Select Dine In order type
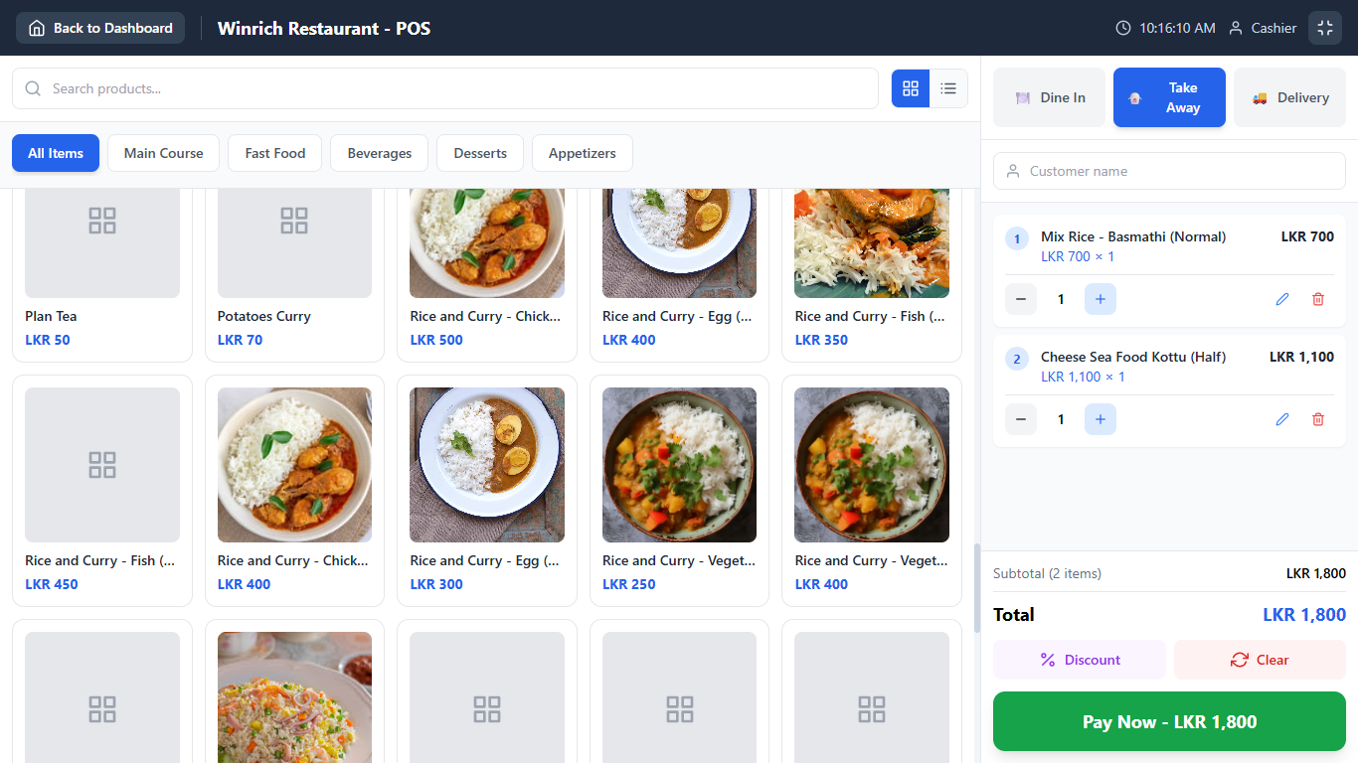Viewport: 1358px width, 763px height. click(1049, 97)
